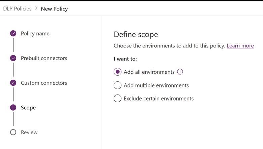Image resolution: width=263 pixels, height=149 pixels.
Task: Click the info icon beside Add all environments
Action: [180, 72]
